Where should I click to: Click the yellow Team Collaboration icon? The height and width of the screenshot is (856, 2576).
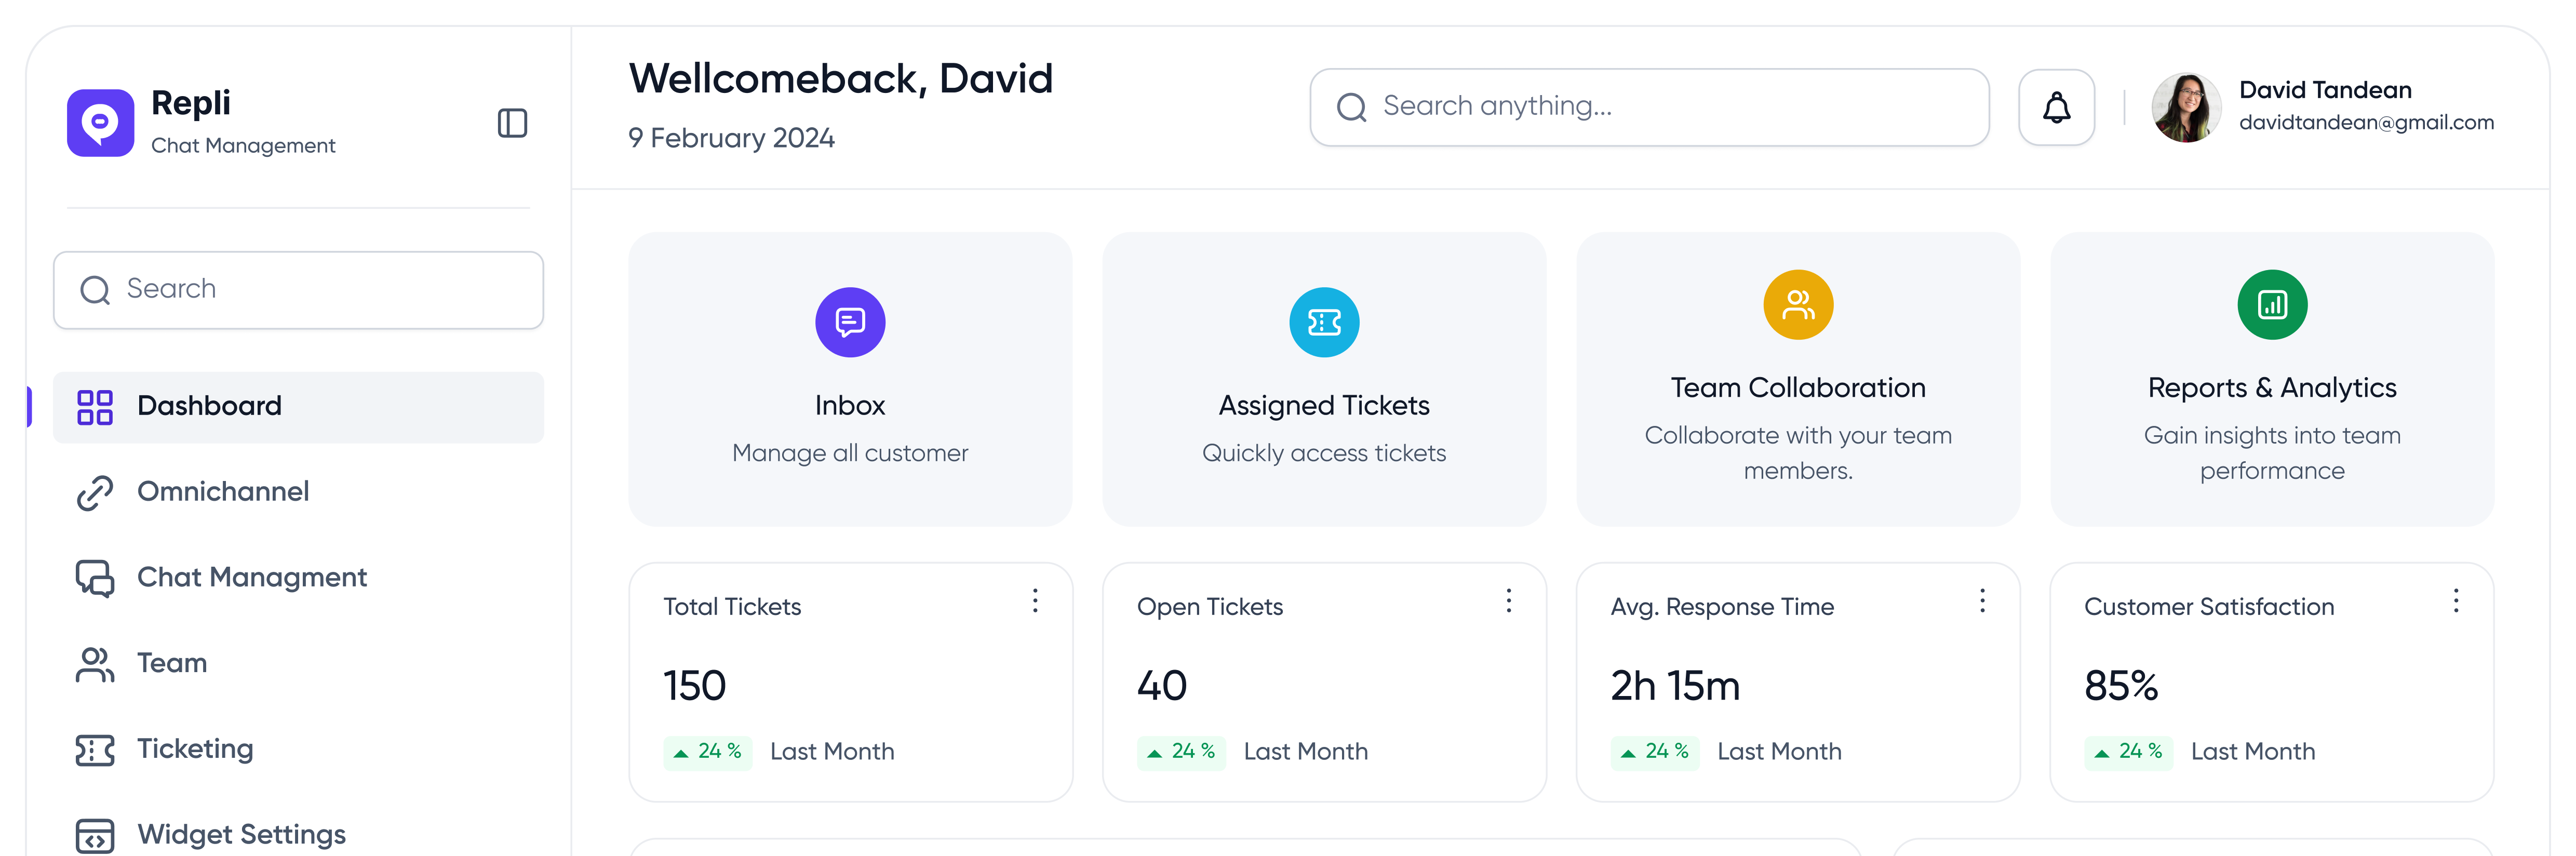[1798, 305]
